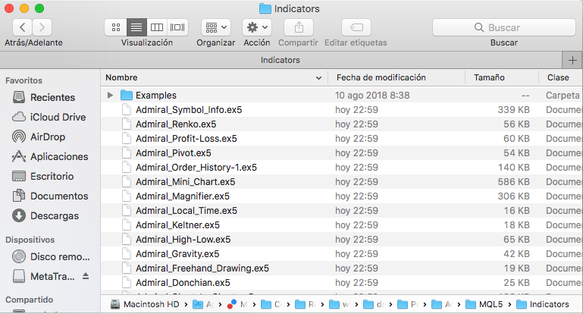Click the 16 KB size cell
583x314 pixels.
pyautogui.click(x=516, y=211)
